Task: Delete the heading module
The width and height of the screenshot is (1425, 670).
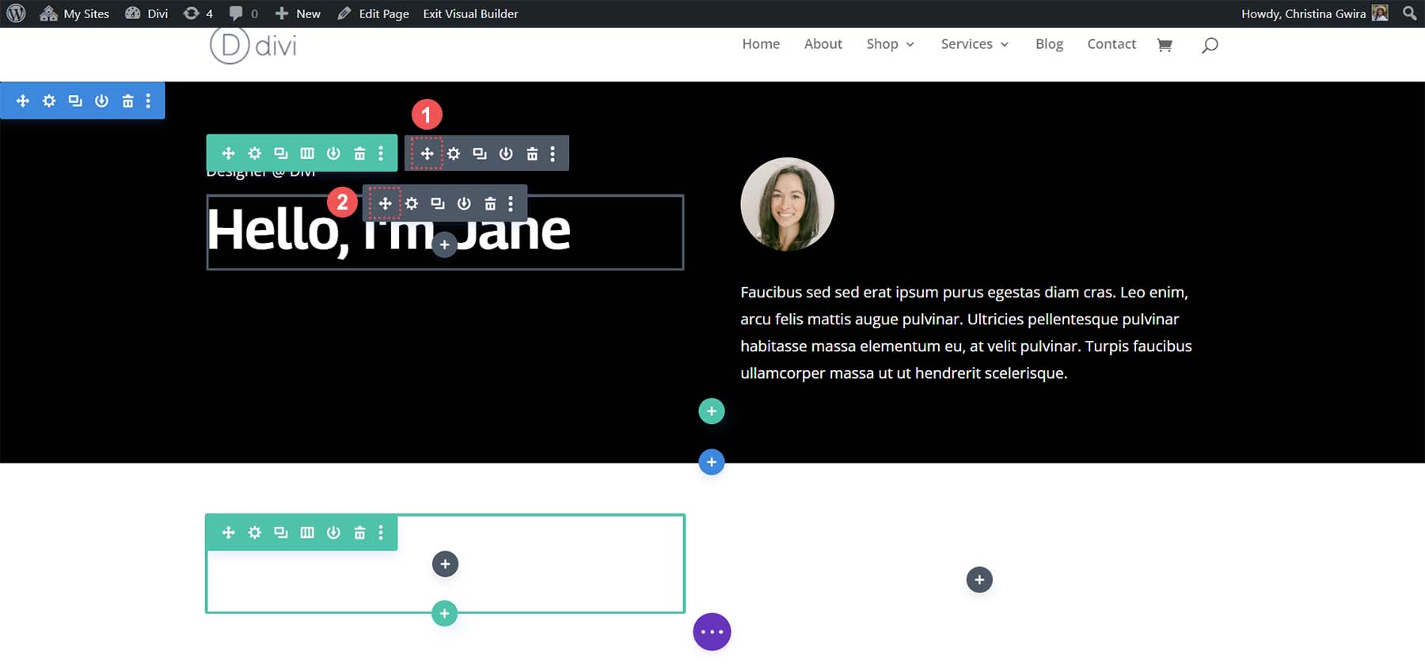Action: [x=490, y=204]
